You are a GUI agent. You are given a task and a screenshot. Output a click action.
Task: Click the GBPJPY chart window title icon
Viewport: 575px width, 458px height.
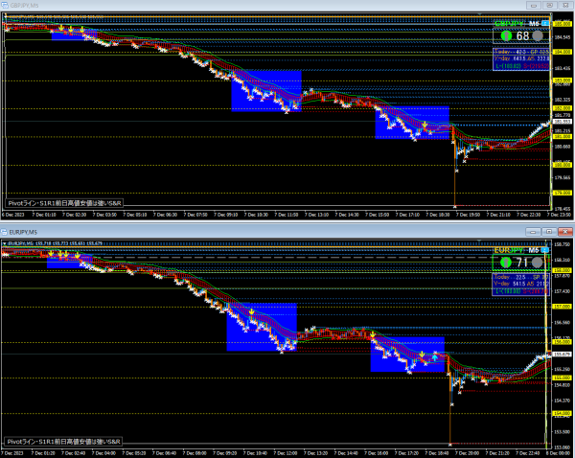point(5,5)
